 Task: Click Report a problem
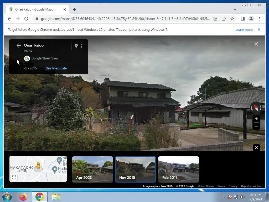click(x=251, y=186)
